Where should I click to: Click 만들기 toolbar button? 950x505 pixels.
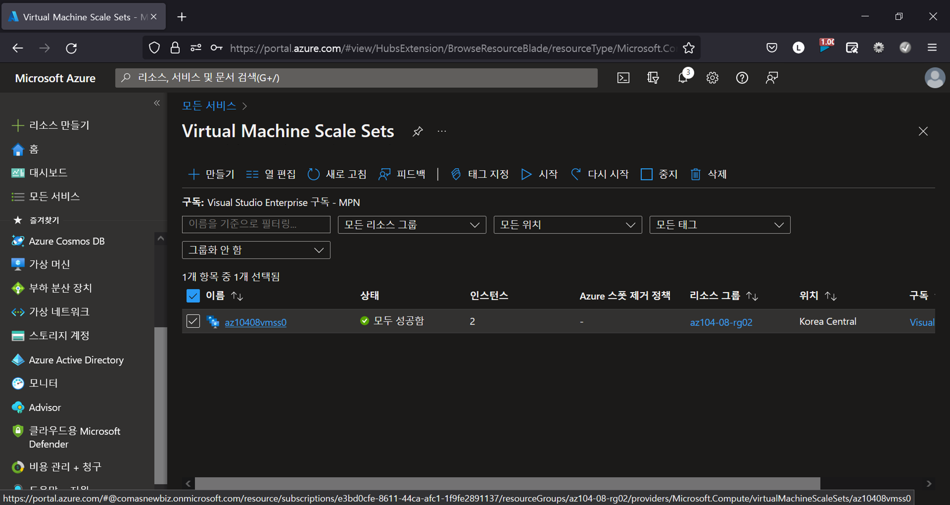click(x=211, y=174)
